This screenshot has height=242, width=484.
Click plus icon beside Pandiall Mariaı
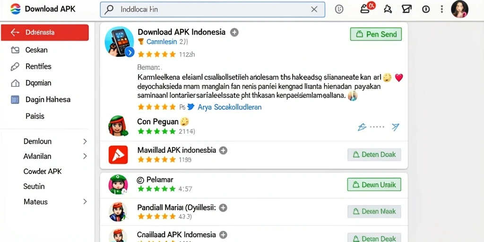pyautogui.click(x=223, y=207)
